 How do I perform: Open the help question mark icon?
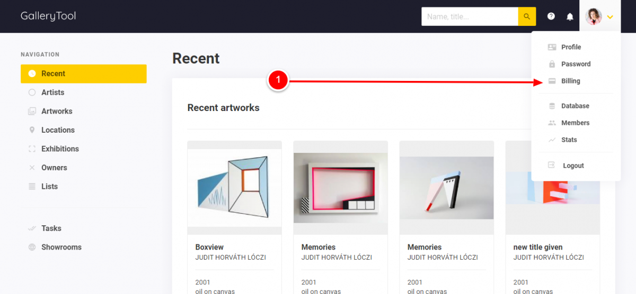tap(551, 16)
